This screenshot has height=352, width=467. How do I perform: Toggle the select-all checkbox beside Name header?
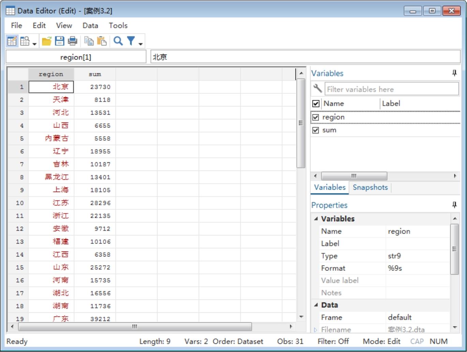[316, 104]
